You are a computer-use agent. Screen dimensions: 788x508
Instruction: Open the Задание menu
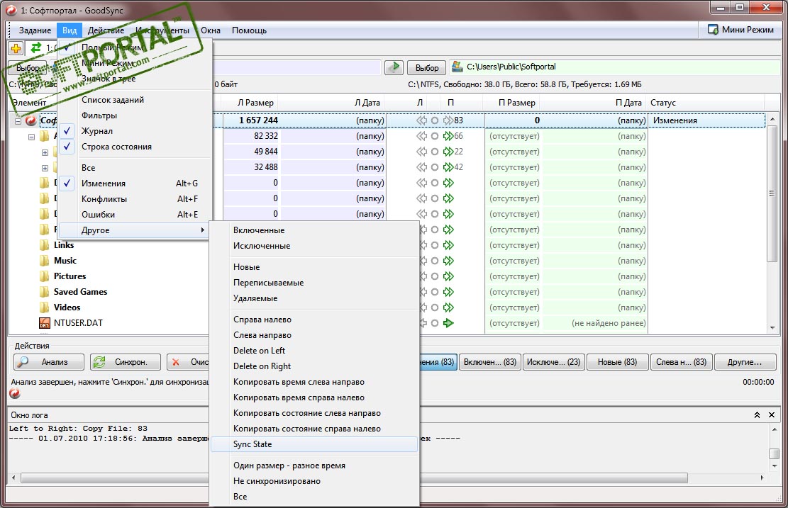click(x=35, y=30)
